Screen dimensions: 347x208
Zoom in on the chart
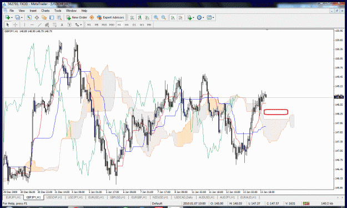click(156, 17)
